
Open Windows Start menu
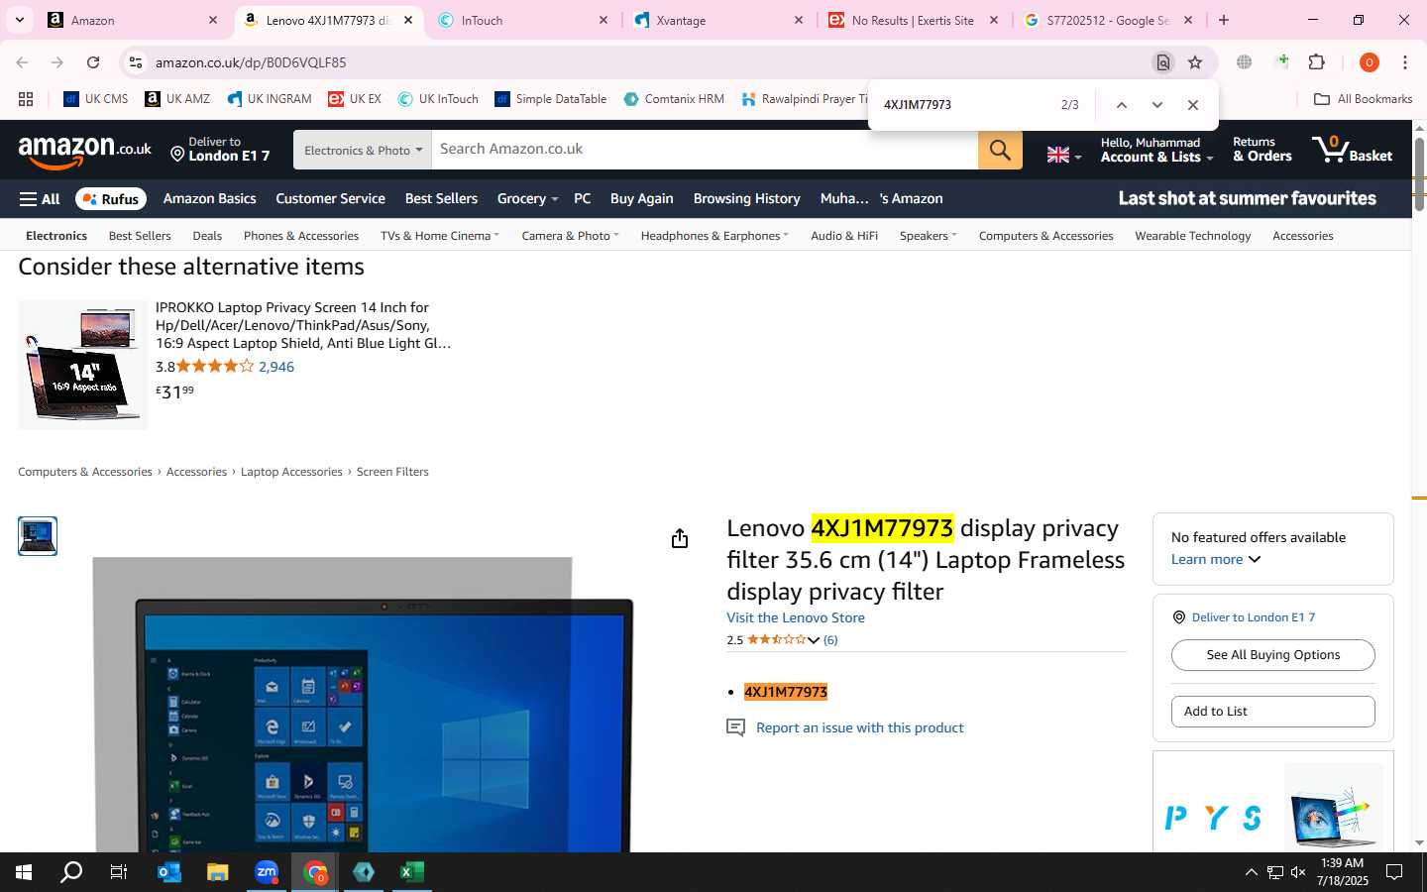point(24,872)
